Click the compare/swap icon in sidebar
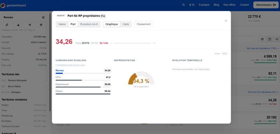This screenshot has width=280, height=134. point(7,25)
